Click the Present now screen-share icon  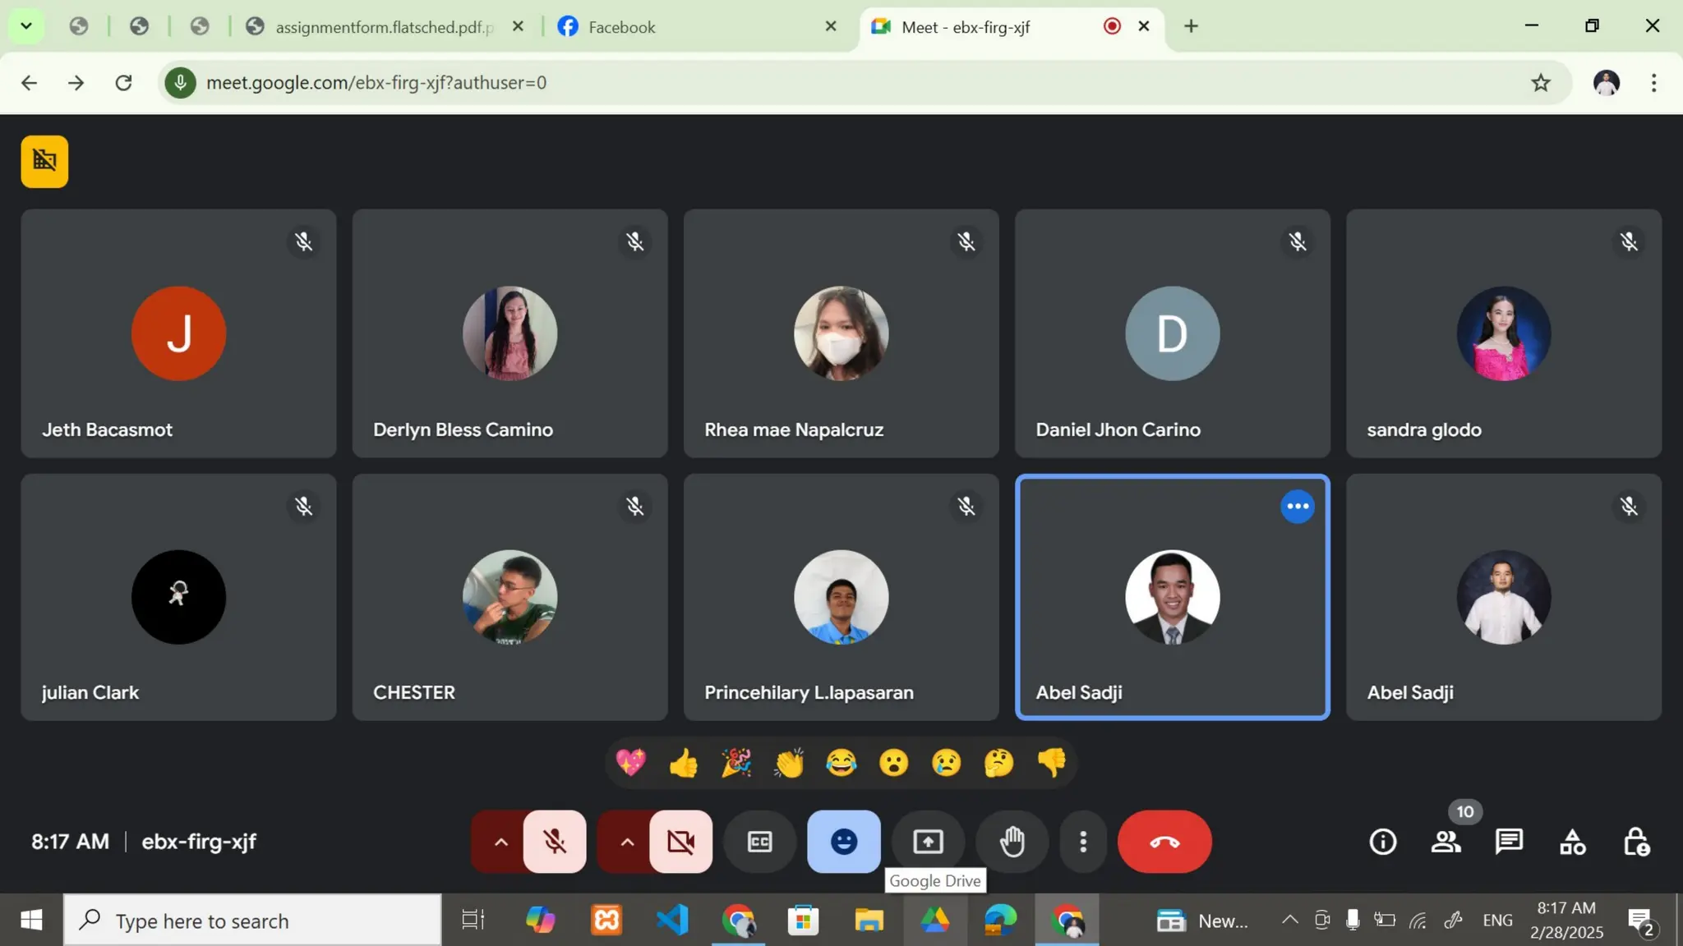pos(928,842)
